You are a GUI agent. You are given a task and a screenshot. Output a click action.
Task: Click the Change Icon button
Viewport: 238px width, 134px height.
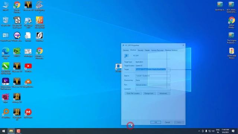[x=149, y=93]
